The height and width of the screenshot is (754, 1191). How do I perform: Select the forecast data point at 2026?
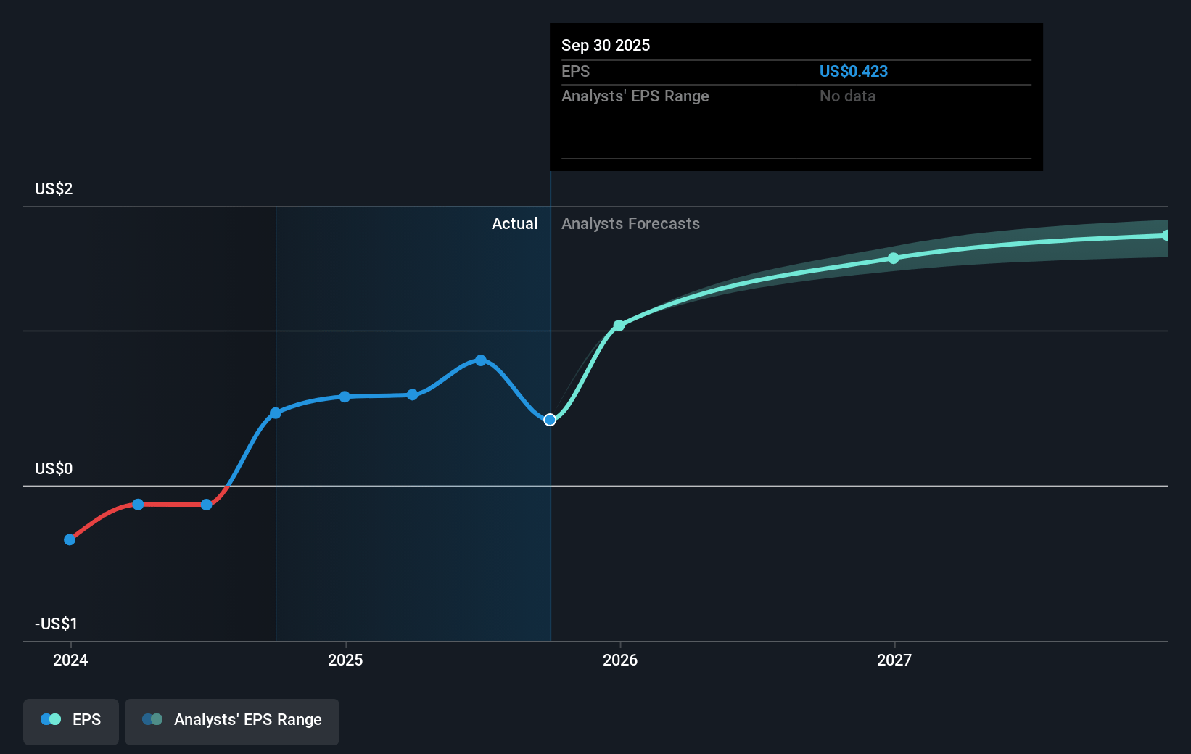(619, 326)
